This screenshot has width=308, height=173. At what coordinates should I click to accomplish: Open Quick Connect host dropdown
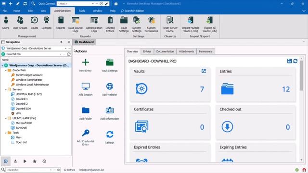93,3
